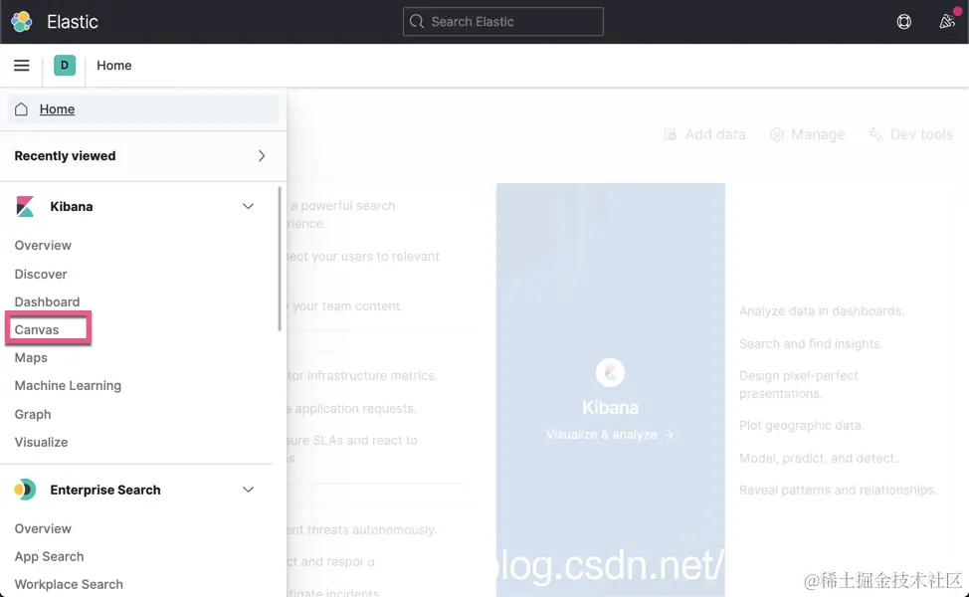Image resolution: width=969 pixels, height=597 pixels.
Task: Click the Enterprise Search logo icon
Action: tap(25, 490)
